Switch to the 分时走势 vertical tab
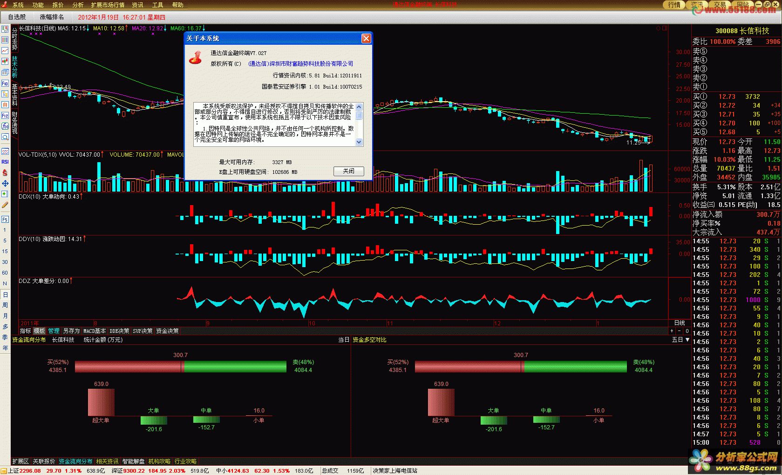 pyautogui.click(x=14, y=39)
